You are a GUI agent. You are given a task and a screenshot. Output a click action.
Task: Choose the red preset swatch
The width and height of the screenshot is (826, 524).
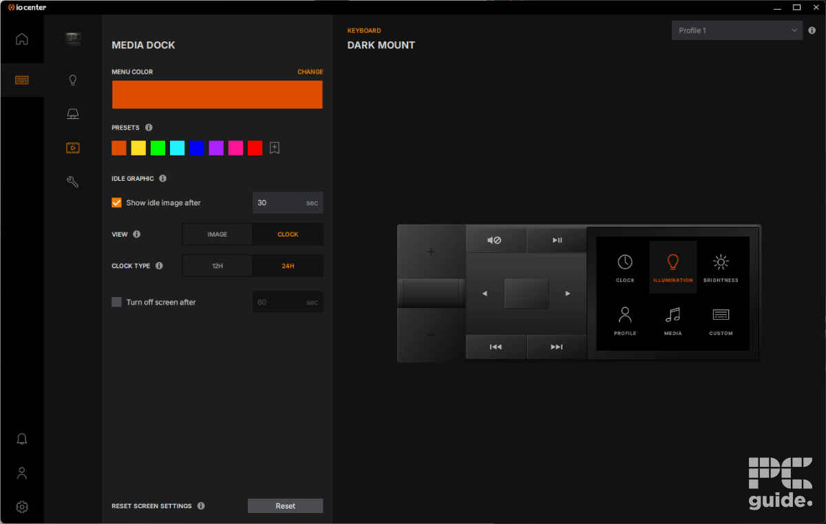coord(255,148)
